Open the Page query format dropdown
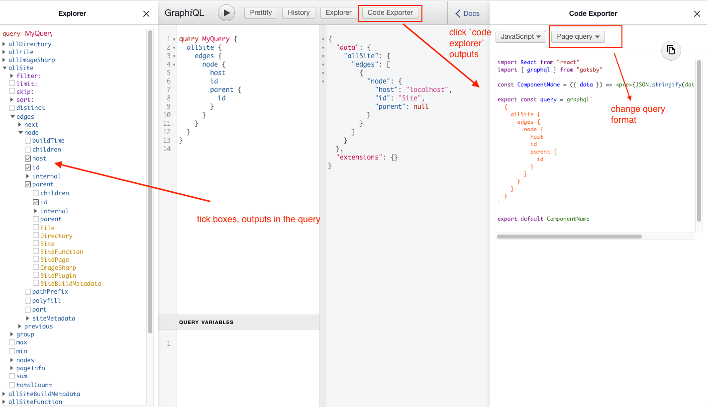The width and height of the screenshot is (707, 407). click(577, 36)
